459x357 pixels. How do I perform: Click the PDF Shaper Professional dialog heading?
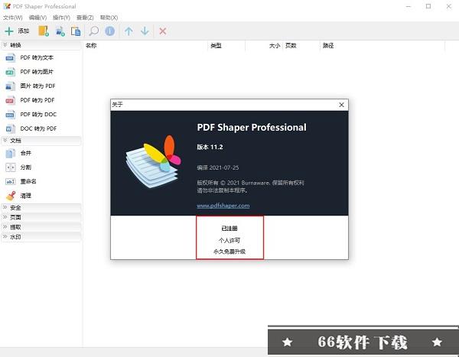click(252, 128)
